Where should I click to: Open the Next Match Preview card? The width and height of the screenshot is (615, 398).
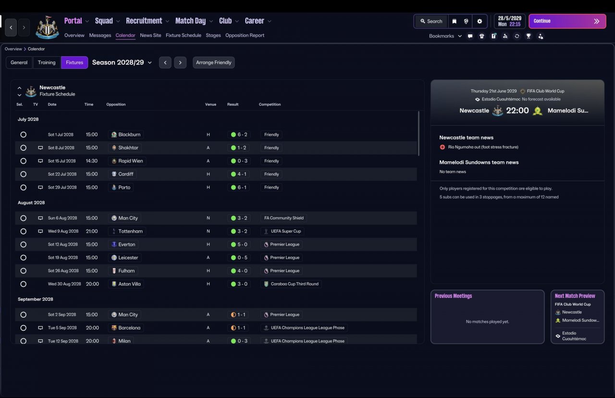(578, 317)
